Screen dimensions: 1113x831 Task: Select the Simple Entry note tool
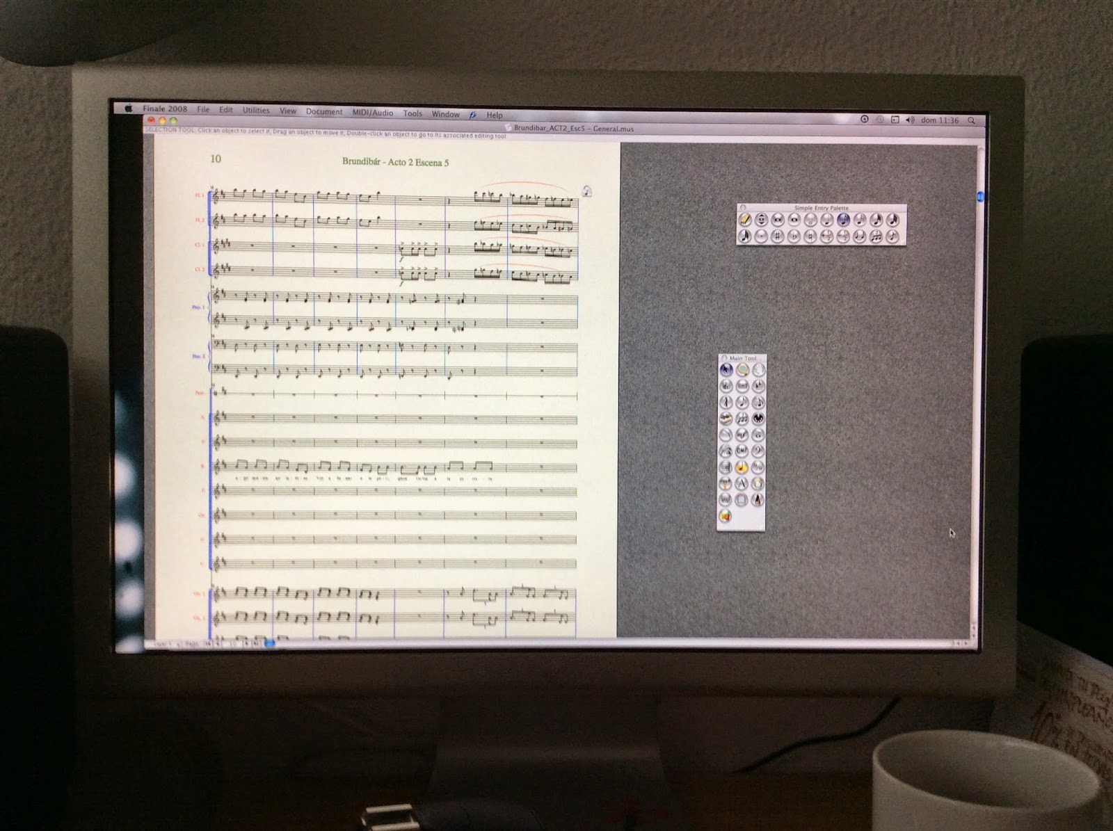(x=742, y=402)
